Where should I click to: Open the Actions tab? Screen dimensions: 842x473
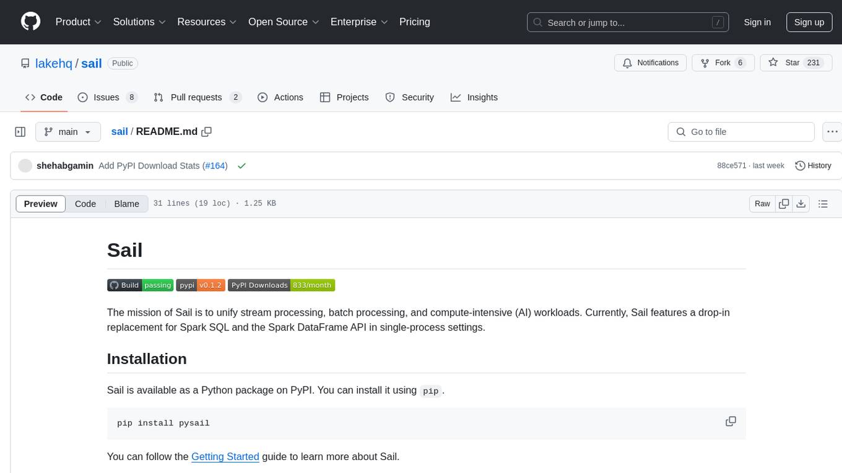click(280, 97)
